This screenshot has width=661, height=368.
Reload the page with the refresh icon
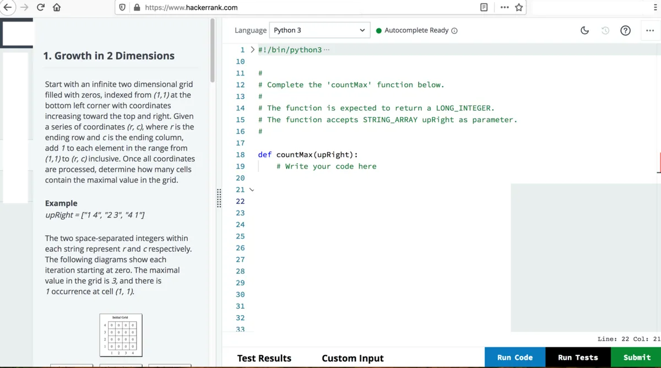click(x=41, y=8)
